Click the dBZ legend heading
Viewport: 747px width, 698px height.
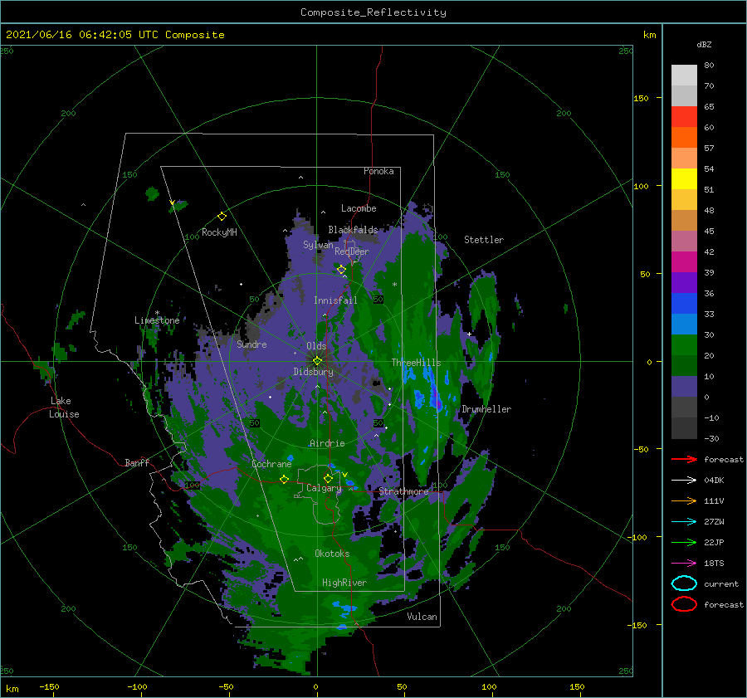(x=704, y=44)
